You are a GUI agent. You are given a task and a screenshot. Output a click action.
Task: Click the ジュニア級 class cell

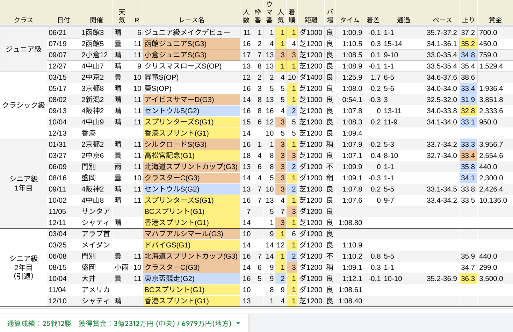[x=23, y=49]
